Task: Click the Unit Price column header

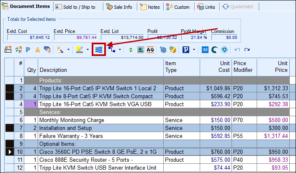Action: [273, 67]
